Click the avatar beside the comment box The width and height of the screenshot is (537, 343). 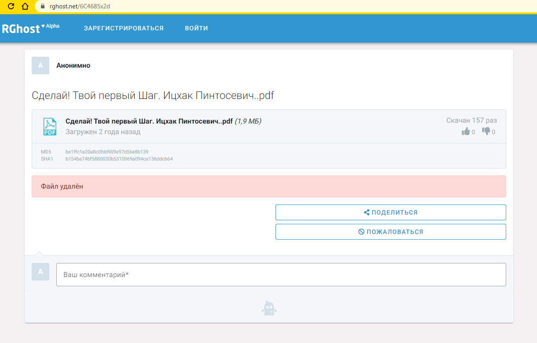(40, 272)
